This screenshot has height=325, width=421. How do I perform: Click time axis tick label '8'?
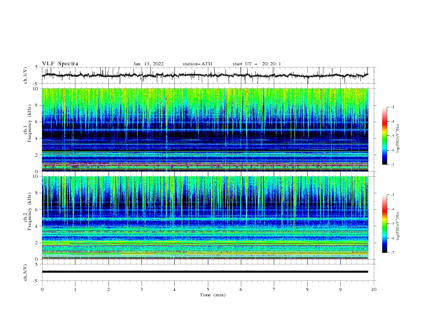[307, 289]
